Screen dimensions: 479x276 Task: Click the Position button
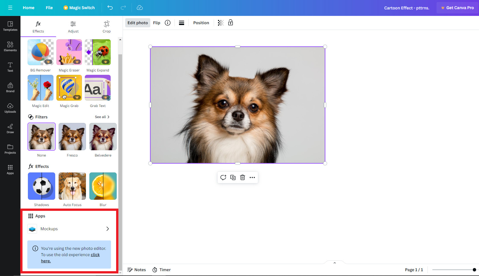[201, 23]
